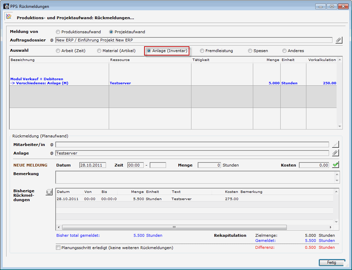Click the Vorkalkulation column header
The height and width of the screenshot is (270, 352).
tap(322, 60)
